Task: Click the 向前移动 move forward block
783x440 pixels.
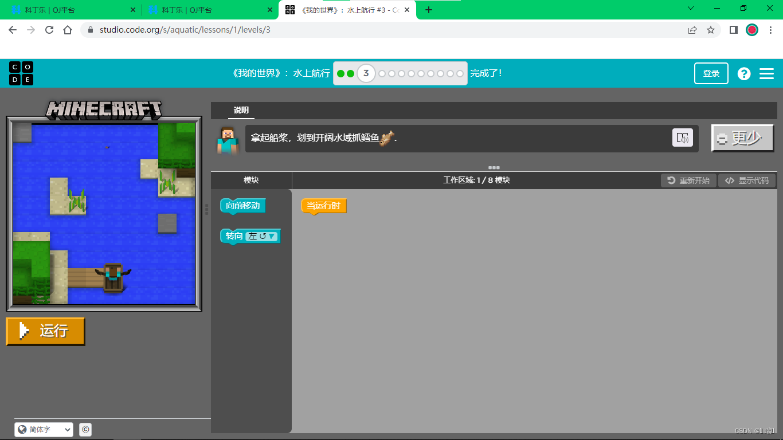Action: [243, 206]
